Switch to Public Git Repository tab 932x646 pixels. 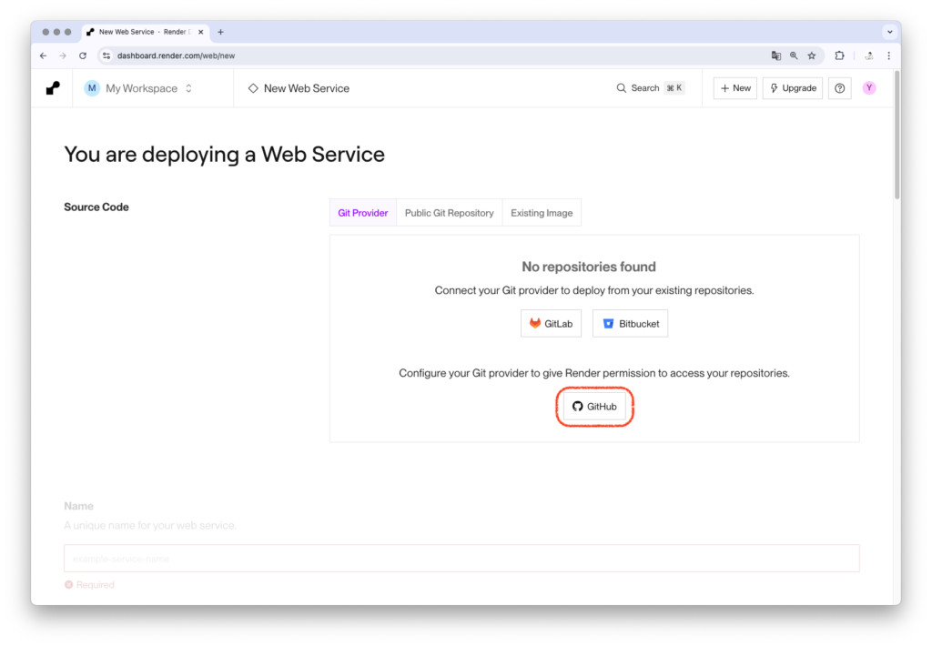tap(450, 213)
